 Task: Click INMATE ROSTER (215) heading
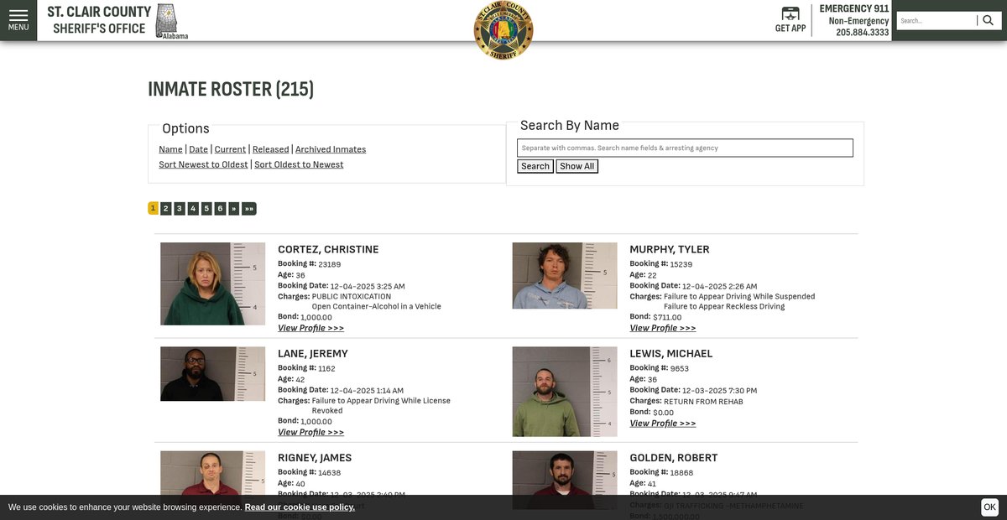click(x=231, y=89)
